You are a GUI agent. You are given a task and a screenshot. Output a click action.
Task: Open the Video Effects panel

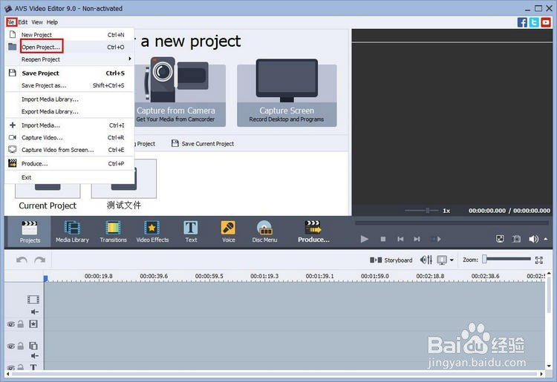point(152,231)
